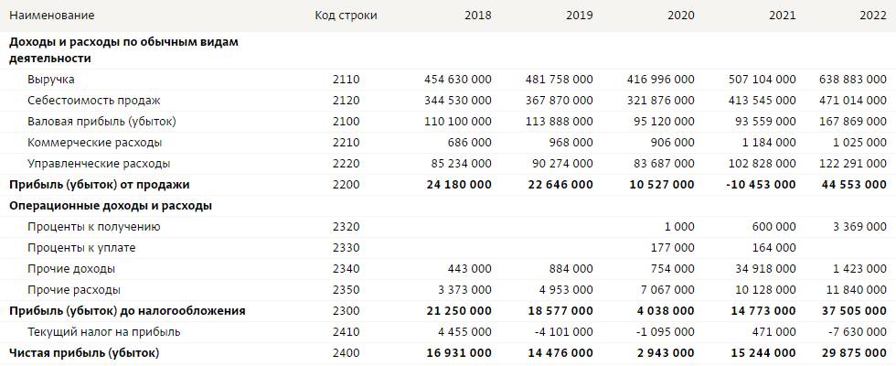Click the "Проценты к получению" row label

click(x=94, y=227)
